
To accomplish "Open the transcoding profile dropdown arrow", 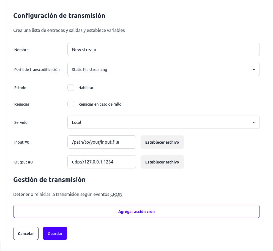I will coord(254,69).
